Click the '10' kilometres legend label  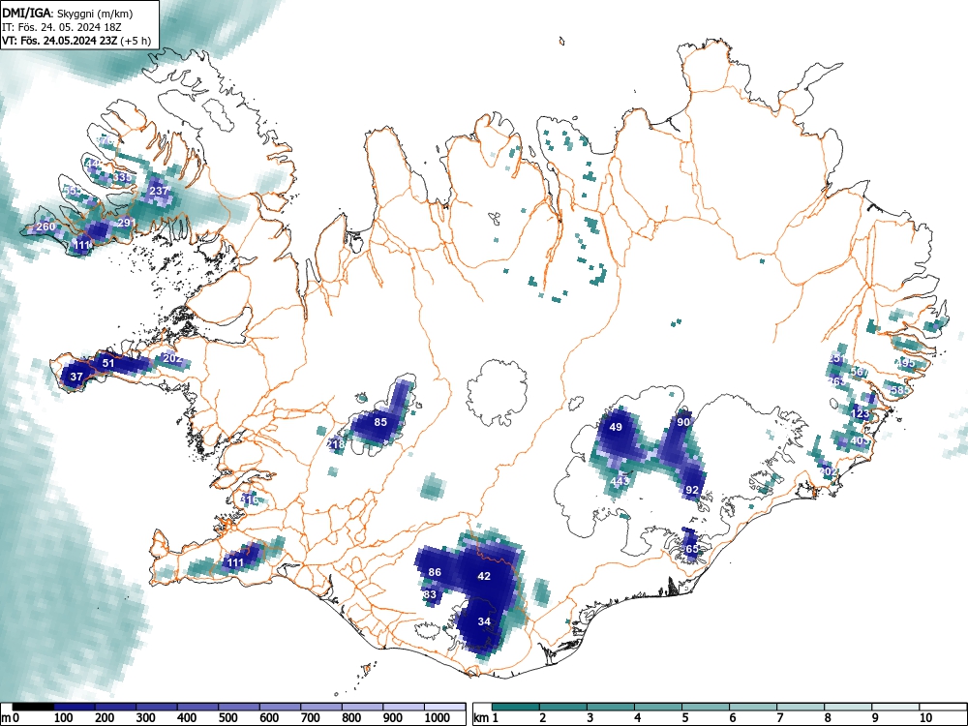point(925,718)
